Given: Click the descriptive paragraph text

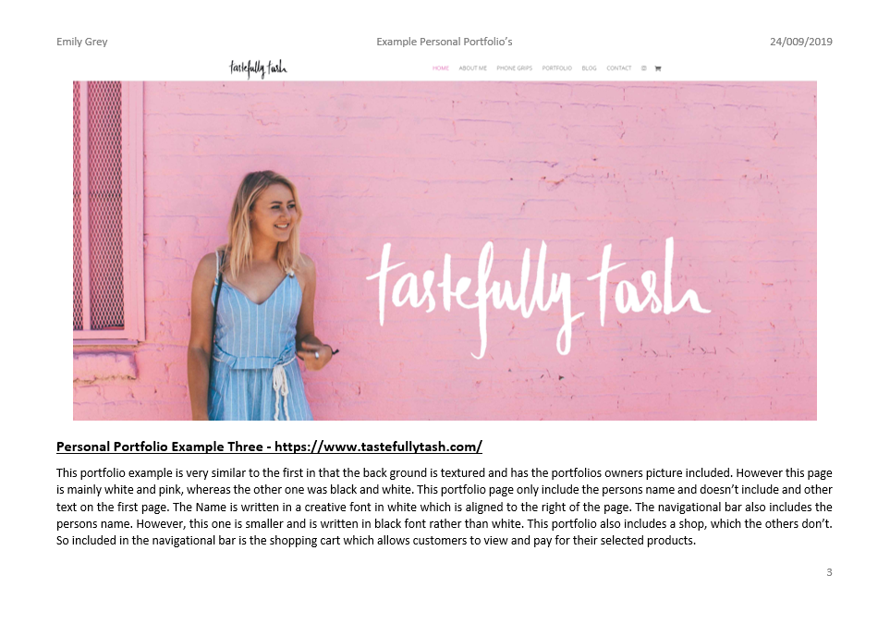Looking at the screenshot, I should pos(445,507).
